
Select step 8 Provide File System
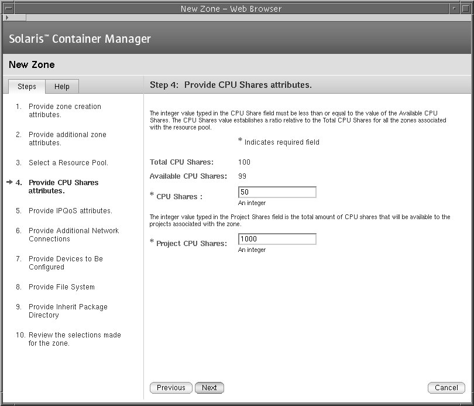pos(61,287)
